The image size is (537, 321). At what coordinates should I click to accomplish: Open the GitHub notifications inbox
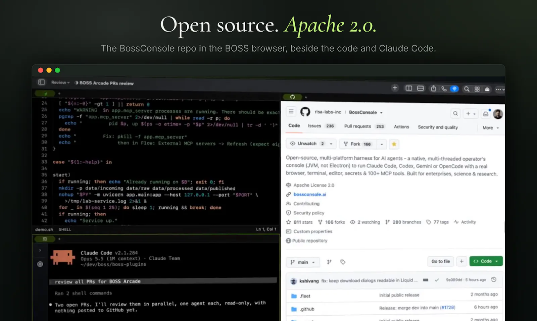point(486,114)
